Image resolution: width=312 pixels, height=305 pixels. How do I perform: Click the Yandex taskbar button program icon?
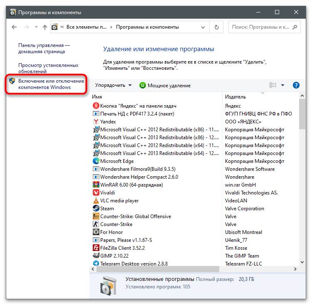(96, 106)
